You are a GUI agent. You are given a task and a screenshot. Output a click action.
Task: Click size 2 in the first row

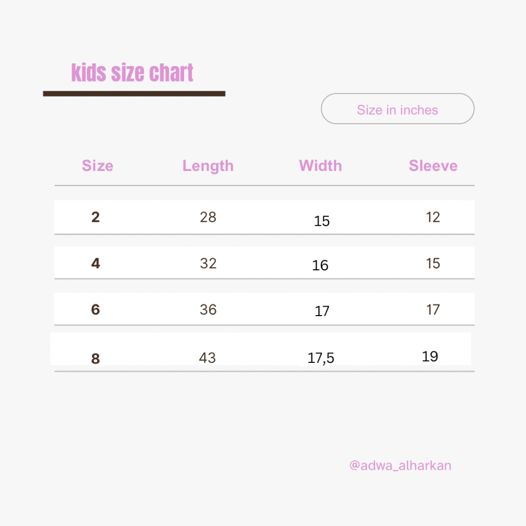pyautogui.click(x=96, y=217)
